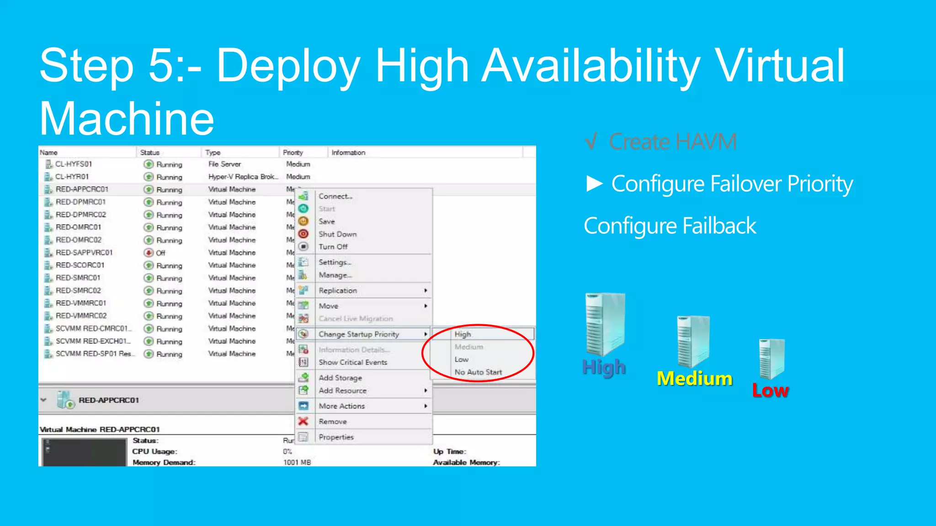This screenshot has width=936, height=526.
Task: Click the High priority server image
Action: (x=605, y=325)
